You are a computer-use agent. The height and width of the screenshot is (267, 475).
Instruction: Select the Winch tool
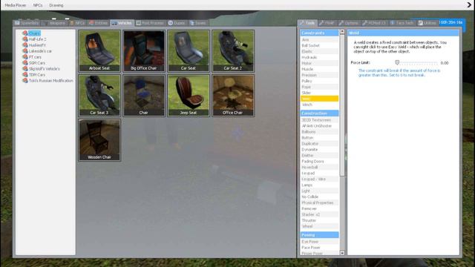pyautogui.click(x=320, y=105)
